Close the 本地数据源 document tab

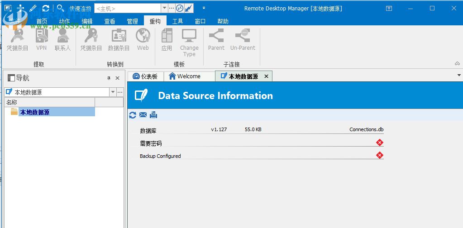266,76
